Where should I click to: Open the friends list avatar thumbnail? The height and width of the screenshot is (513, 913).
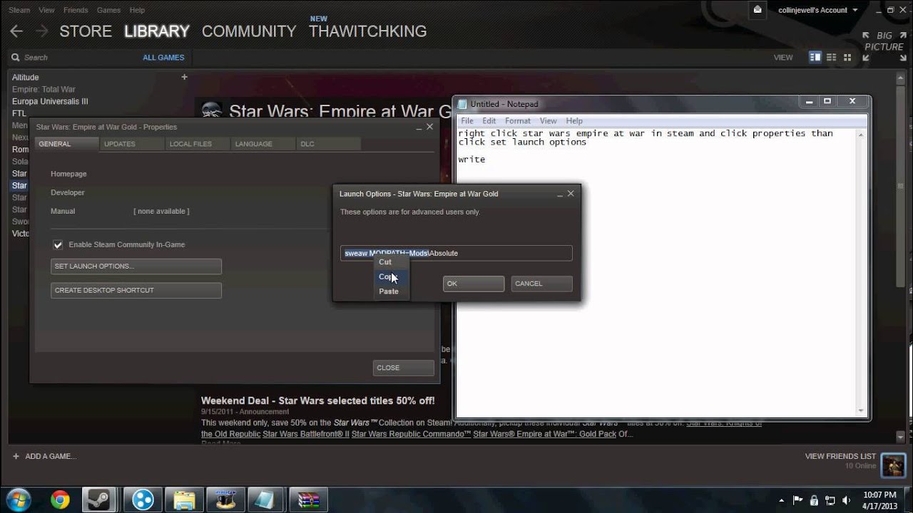pos(893,465)
